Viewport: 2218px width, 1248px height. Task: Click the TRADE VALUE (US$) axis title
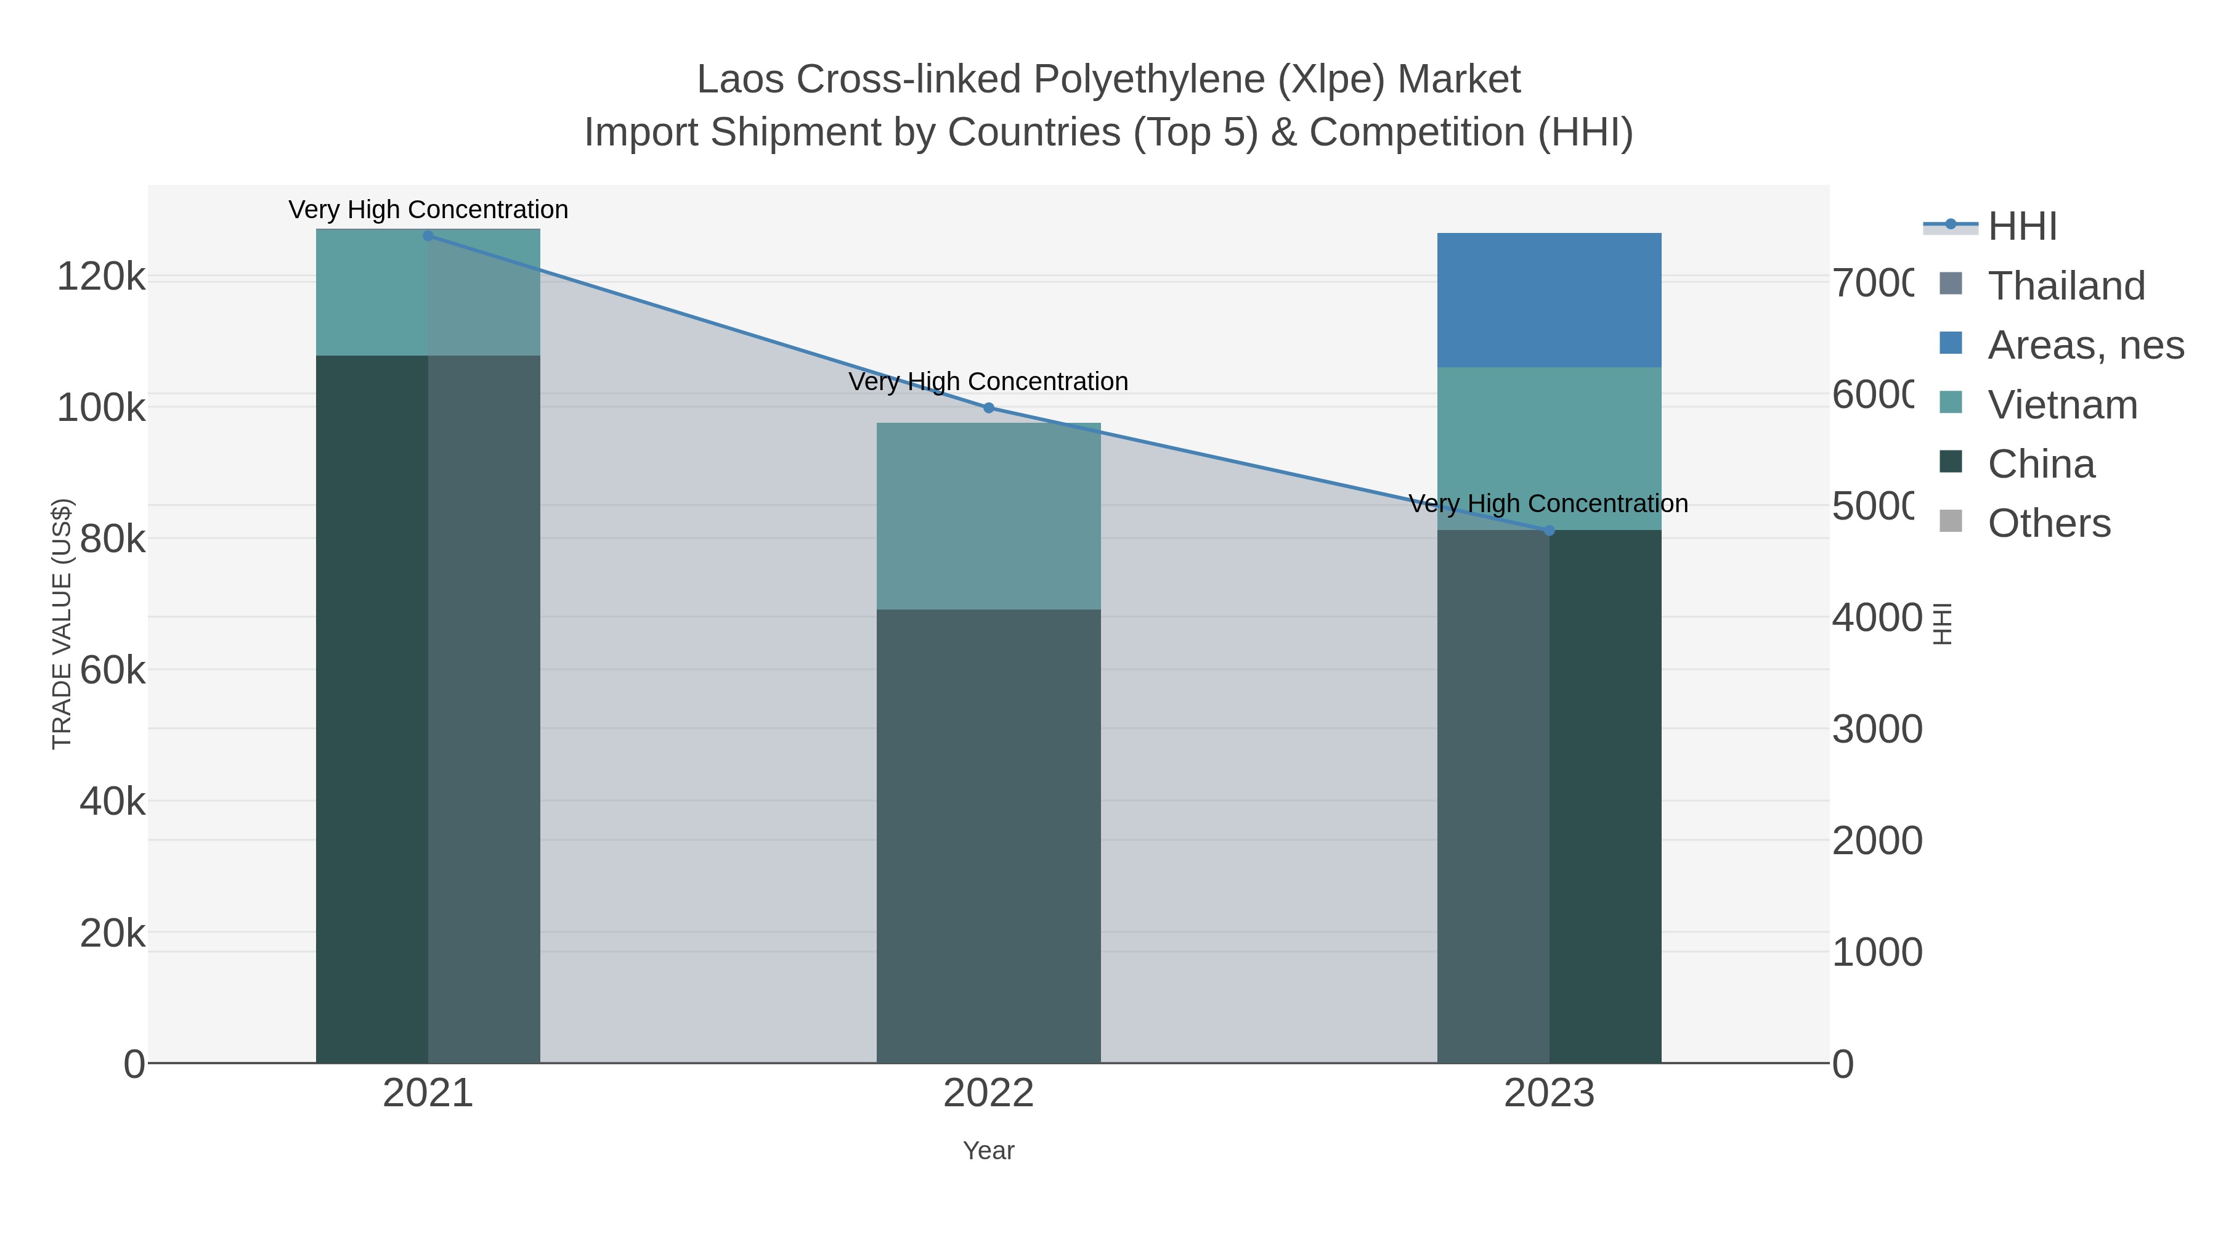[62, 624]
